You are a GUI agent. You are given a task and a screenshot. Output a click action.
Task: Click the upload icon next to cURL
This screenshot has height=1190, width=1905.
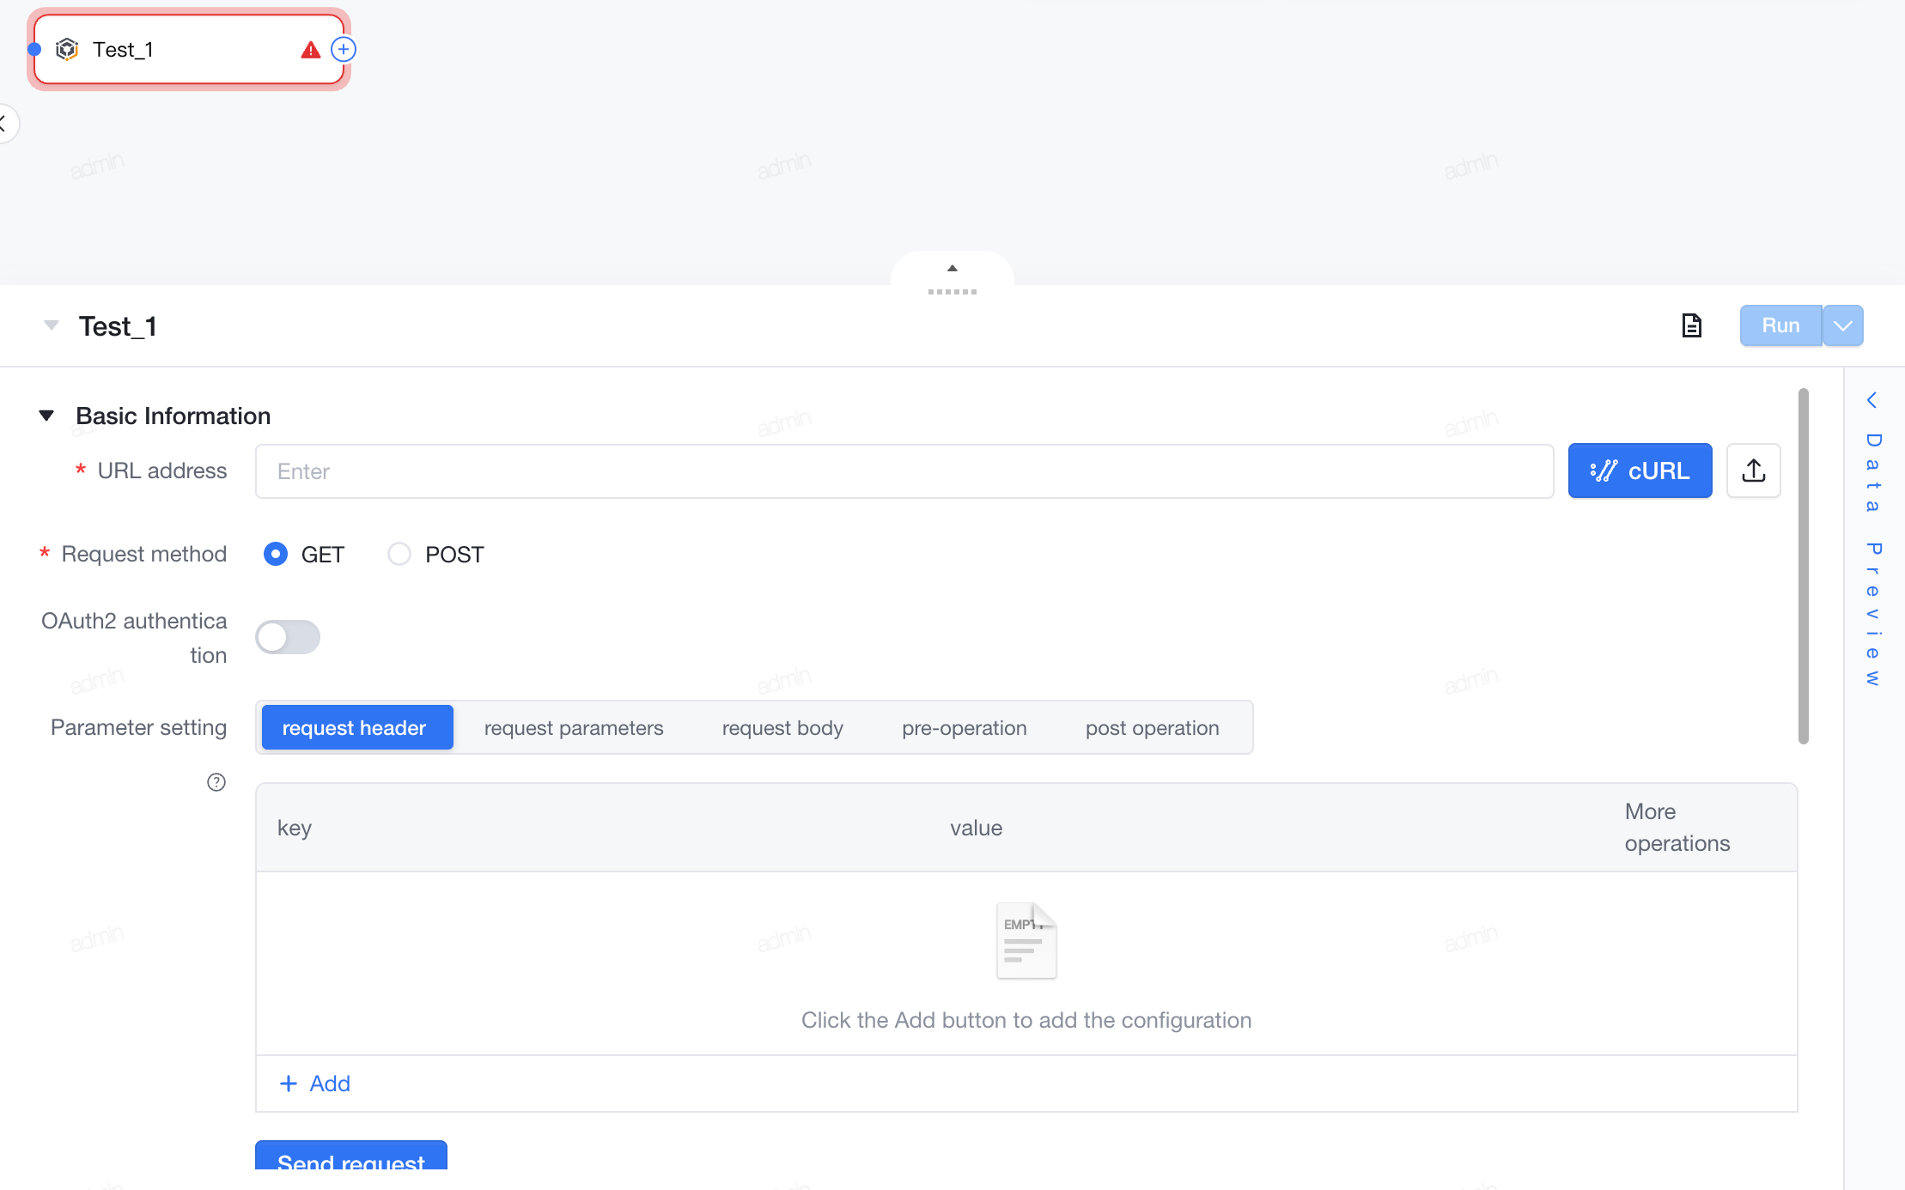(1753, 471)
